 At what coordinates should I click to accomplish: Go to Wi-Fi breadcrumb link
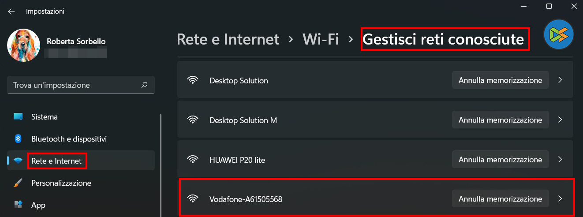(x=321, y=39)
